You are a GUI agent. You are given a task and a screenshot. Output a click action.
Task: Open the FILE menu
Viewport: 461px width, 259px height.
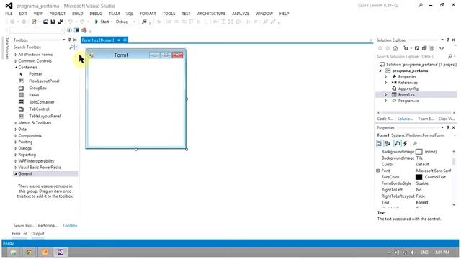(9, 14)
